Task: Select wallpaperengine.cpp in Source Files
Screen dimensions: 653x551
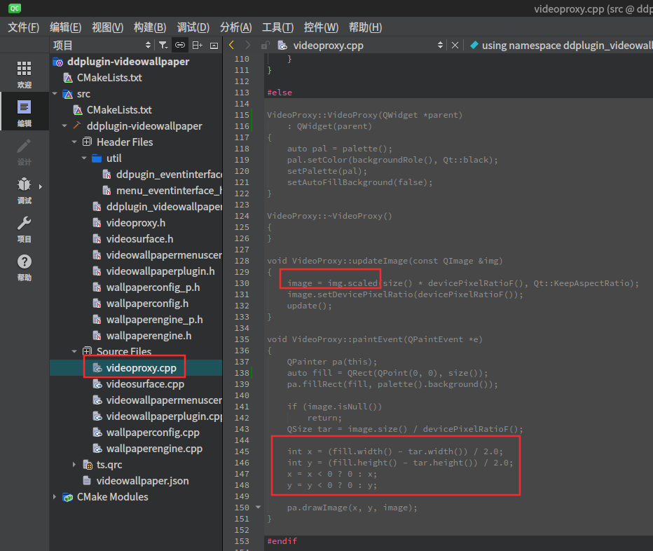Action: (154, 449)
